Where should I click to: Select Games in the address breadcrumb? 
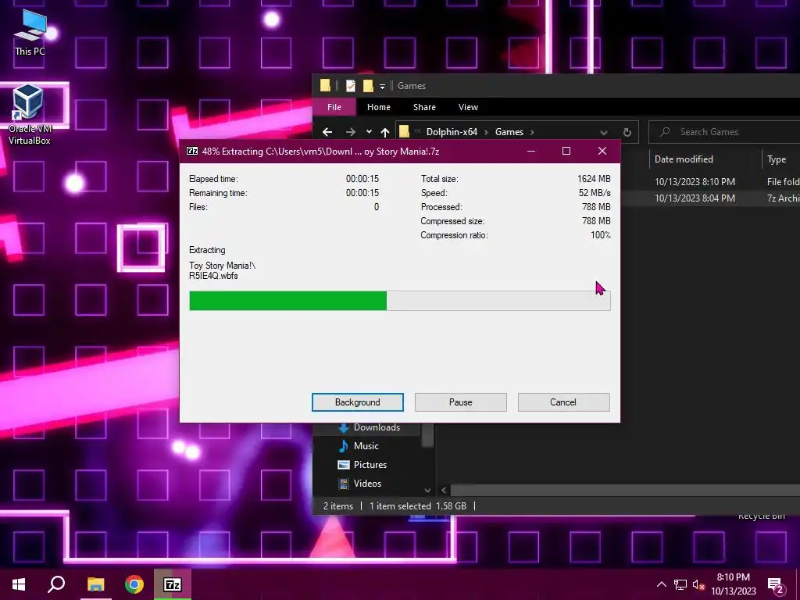click(509, 132)
